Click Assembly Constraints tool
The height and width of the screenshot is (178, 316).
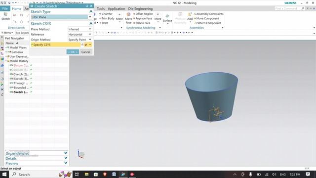tap(208, 14)
